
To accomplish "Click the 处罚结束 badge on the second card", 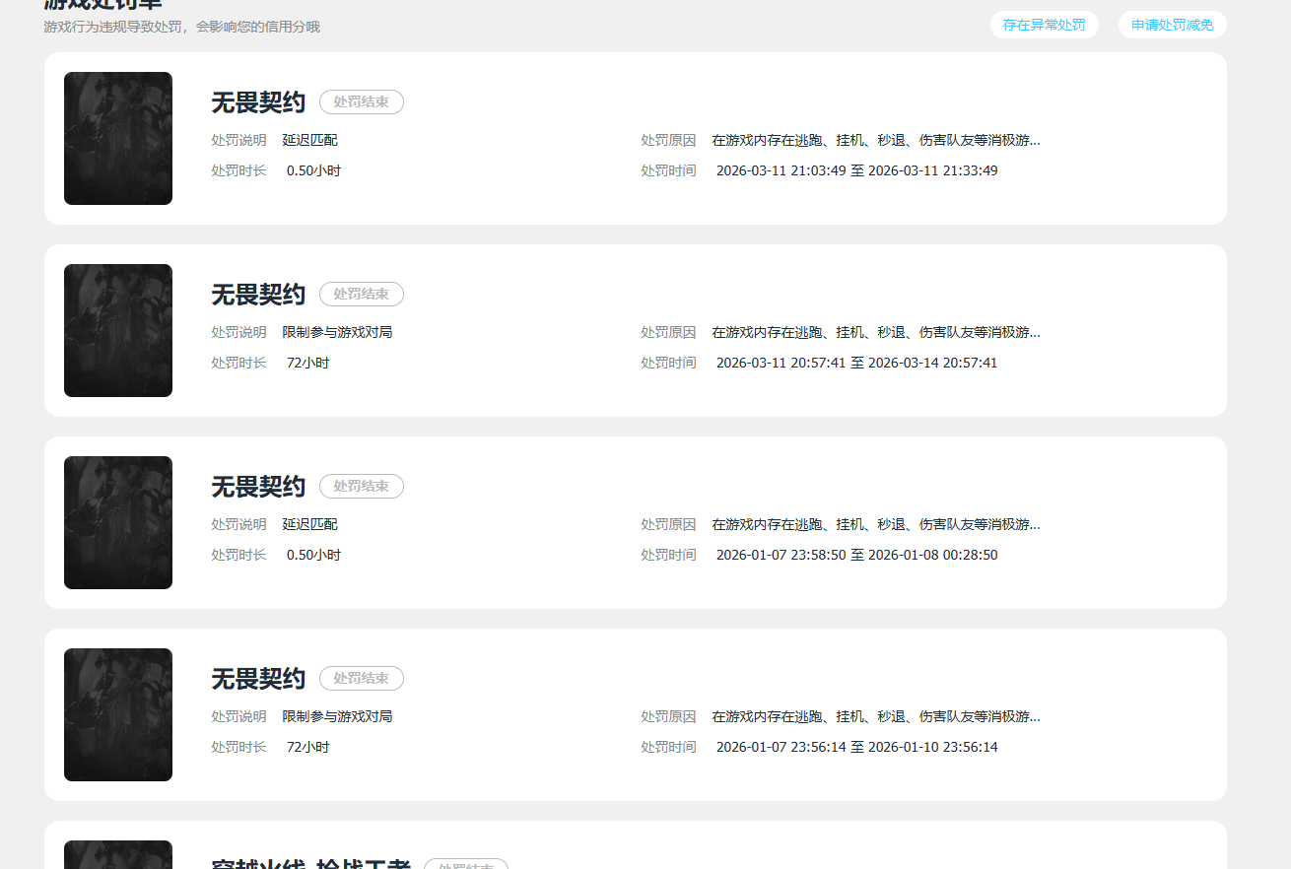I will 361,294.
